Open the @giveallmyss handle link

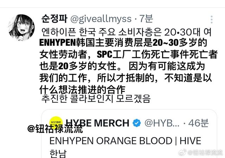(x=101, y=19)
